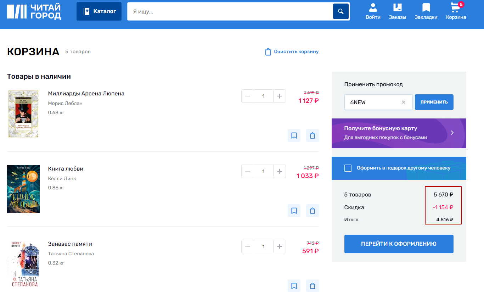Decrease quantity of Занавес памяти
Viewport: 484px width, 294px height.
(248, 246)
